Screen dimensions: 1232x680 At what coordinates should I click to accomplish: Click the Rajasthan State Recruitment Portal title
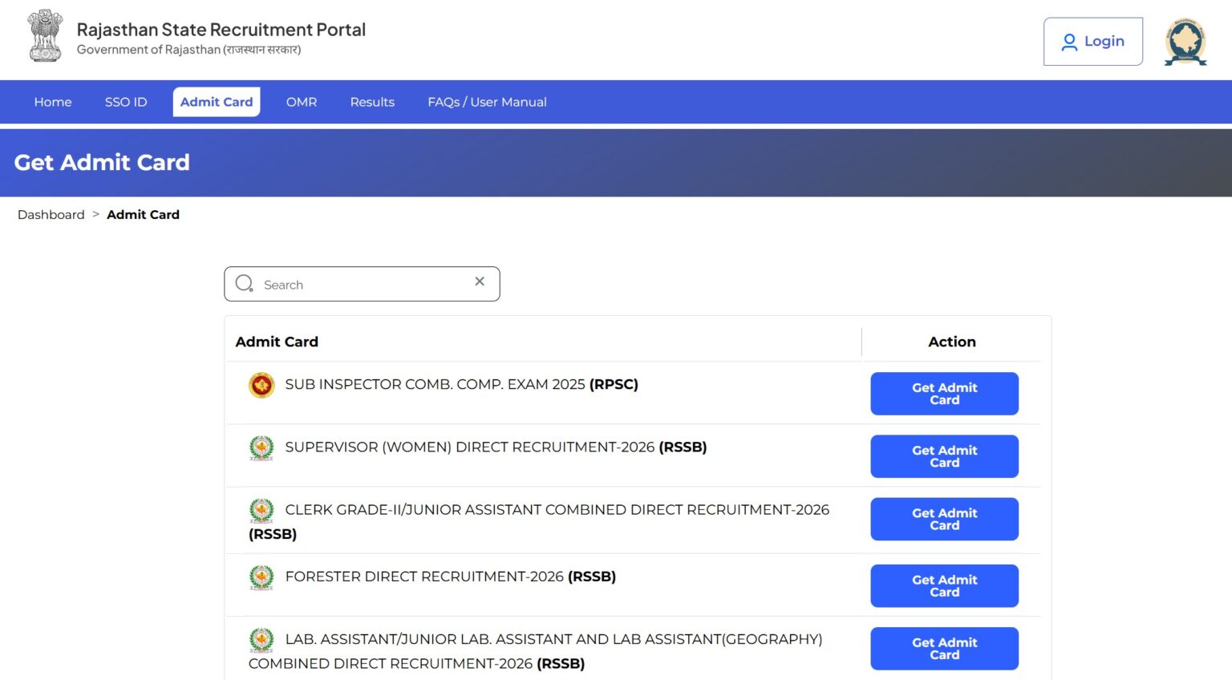[221, 30]
